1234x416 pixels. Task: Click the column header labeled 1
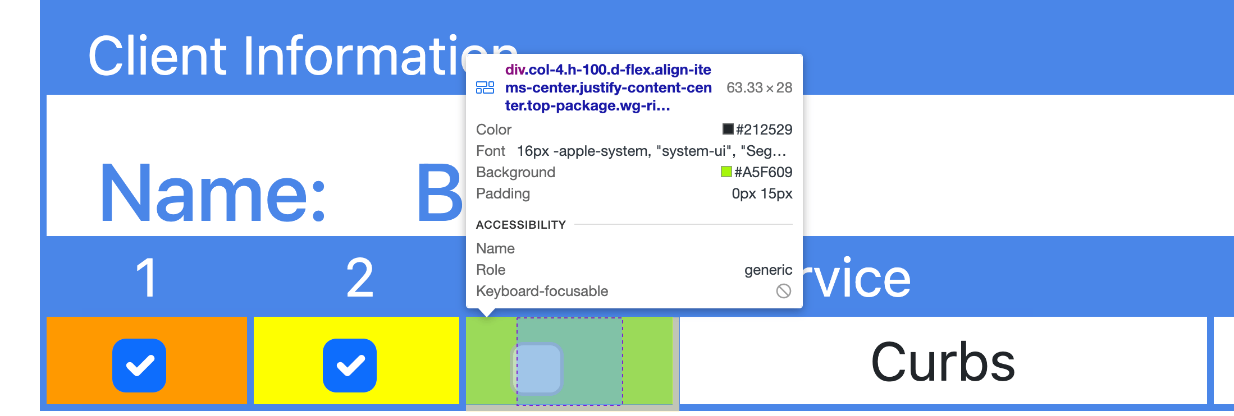tap(144, 276)
